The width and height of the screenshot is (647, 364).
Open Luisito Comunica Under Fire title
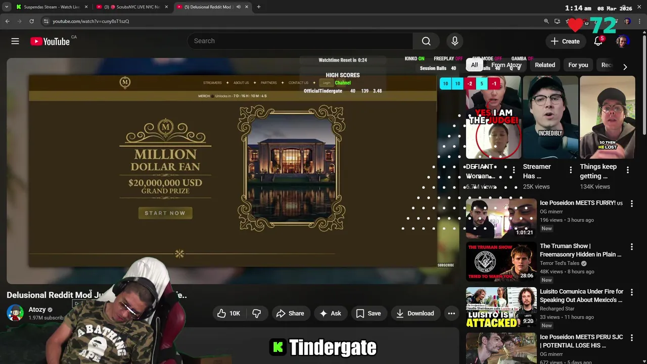(581, 296)
